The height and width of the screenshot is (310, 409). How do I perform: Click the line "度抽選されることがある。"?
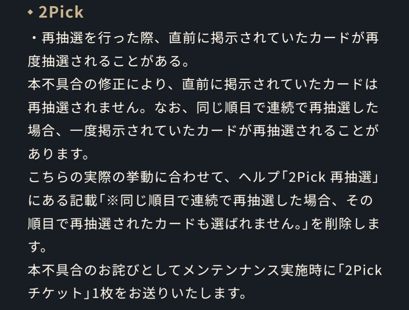pyautogui.click(x=109, y=61)
